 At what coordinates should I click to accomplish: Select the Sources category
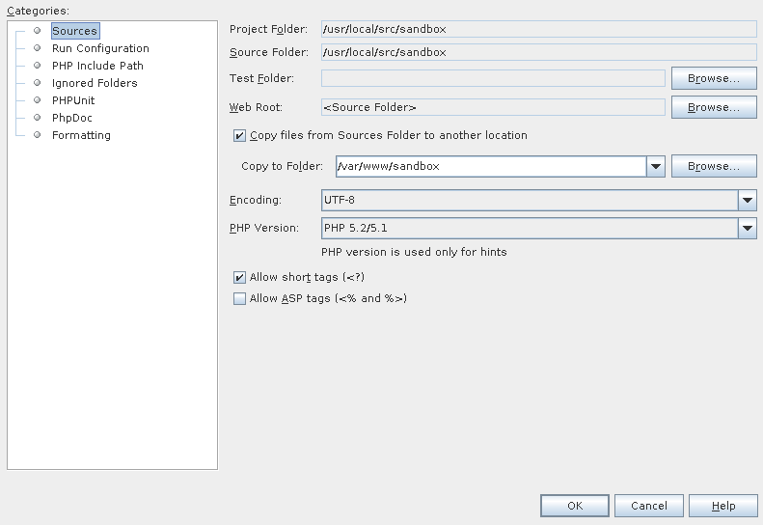(x=75, y=31)
